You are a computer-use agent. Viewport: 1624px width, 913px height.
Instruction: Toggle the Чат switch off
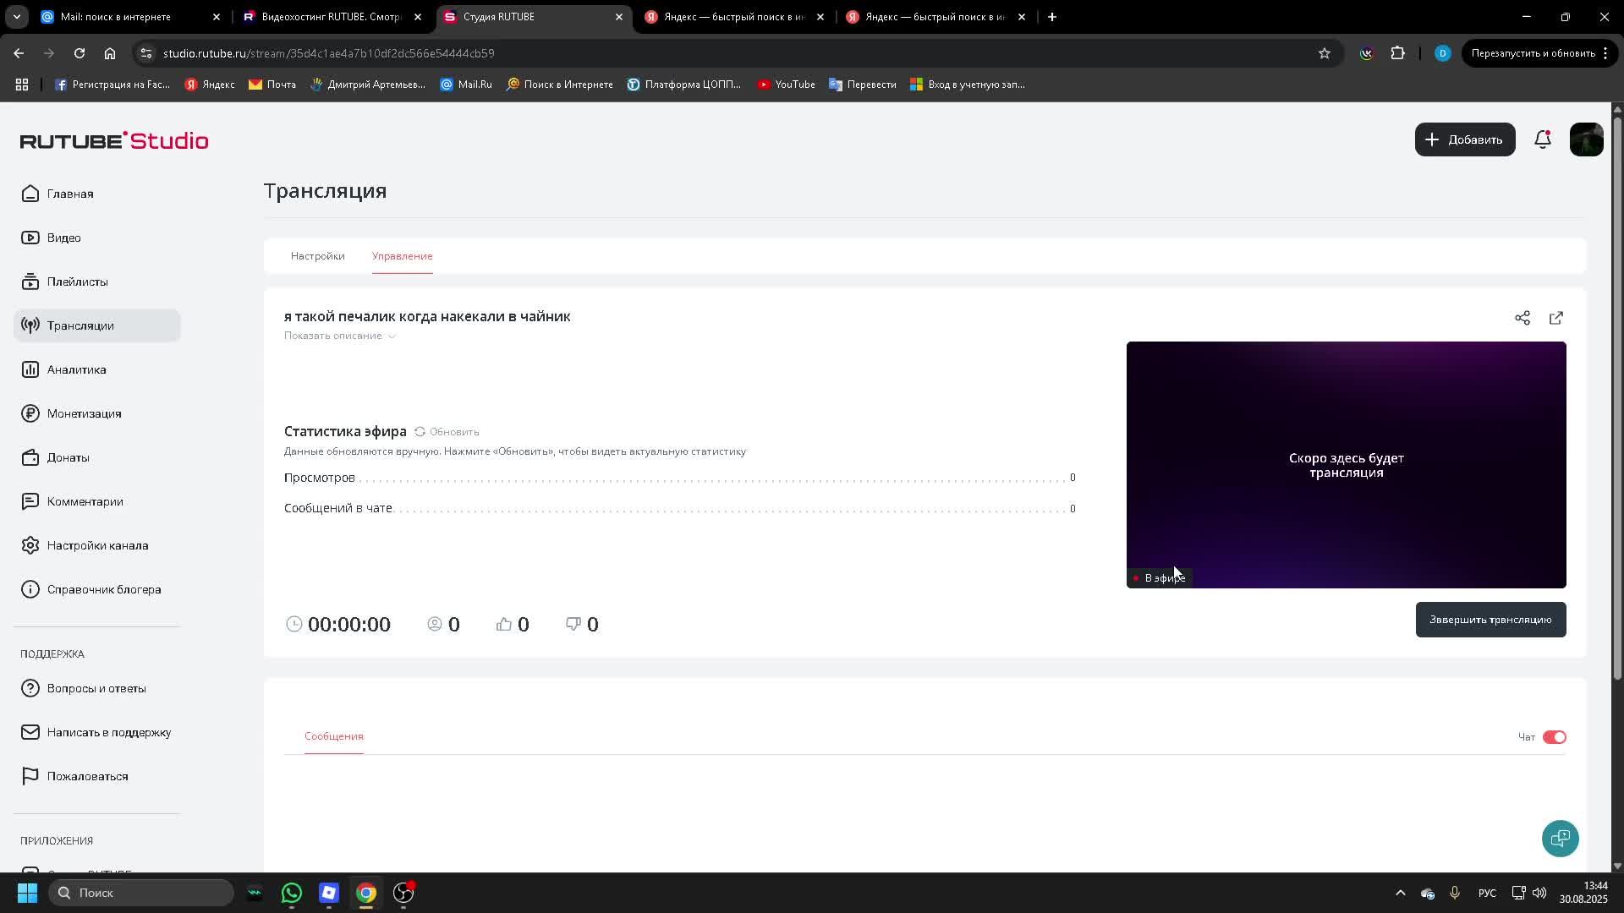1554,737
